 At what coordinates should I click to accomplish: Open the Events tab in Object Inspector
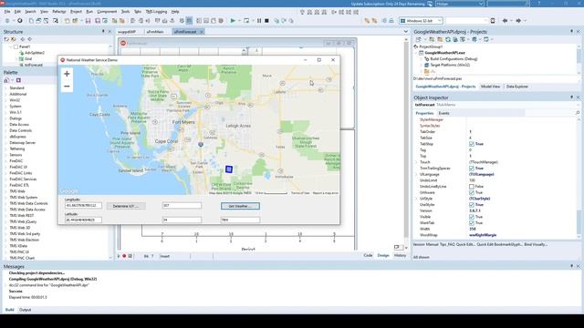[444, 113]
